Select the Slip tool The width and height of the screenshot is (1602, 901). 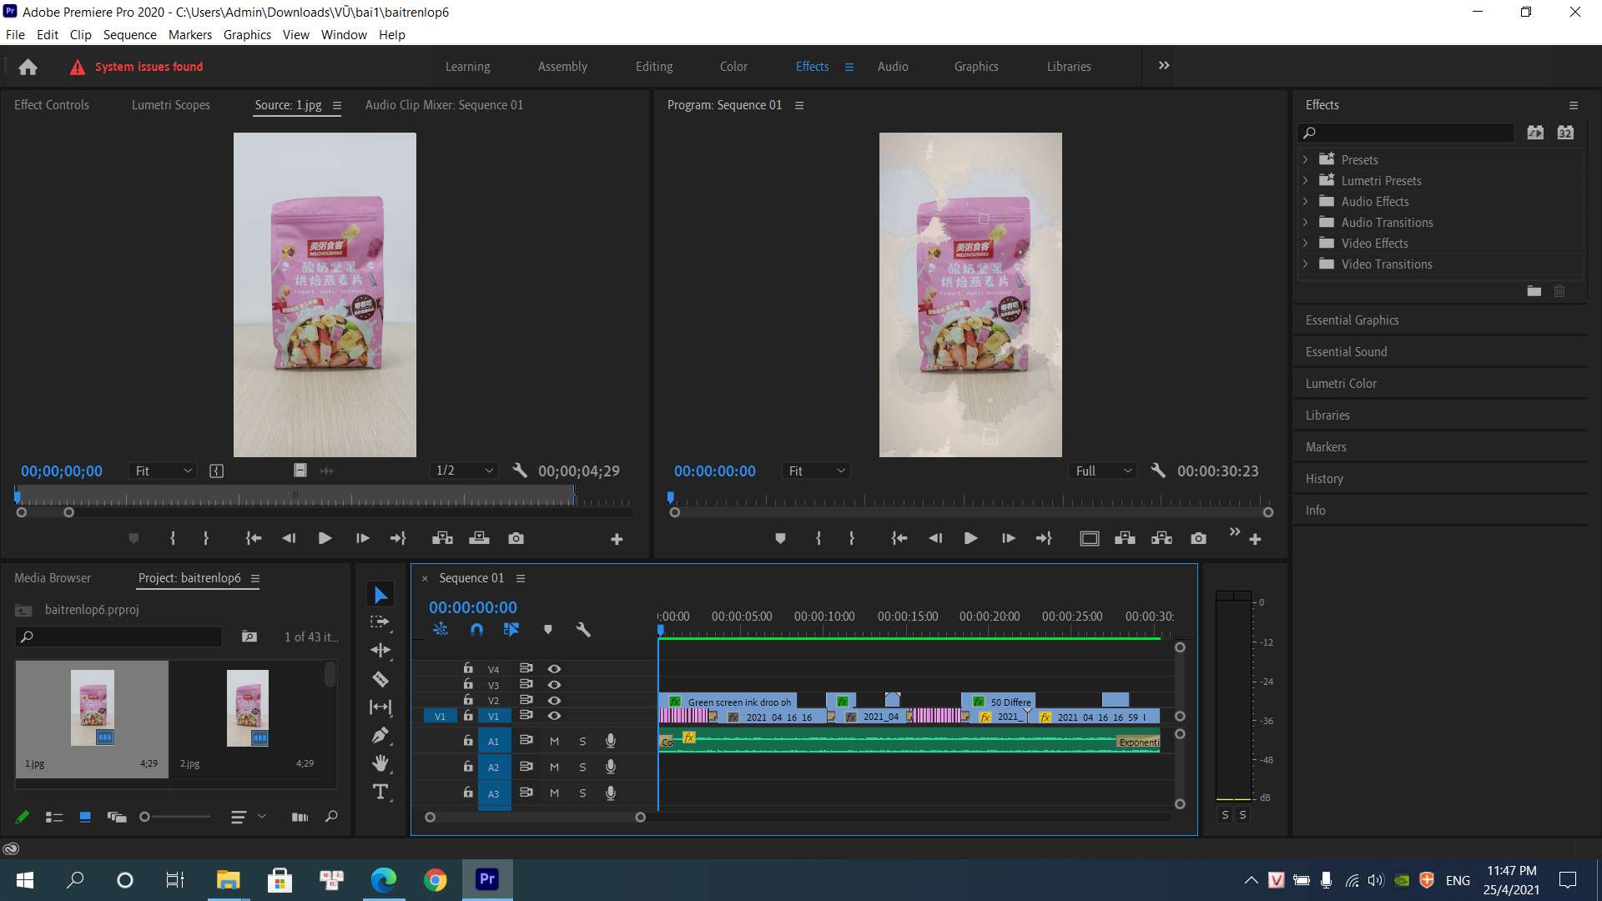(x=380, y=707)
